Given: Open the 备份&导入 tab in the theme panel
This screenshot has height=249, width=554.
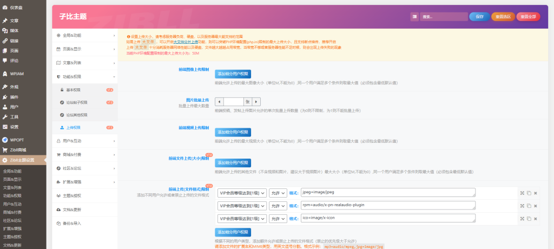Looking at the screenshot, I should coord(85,224).
